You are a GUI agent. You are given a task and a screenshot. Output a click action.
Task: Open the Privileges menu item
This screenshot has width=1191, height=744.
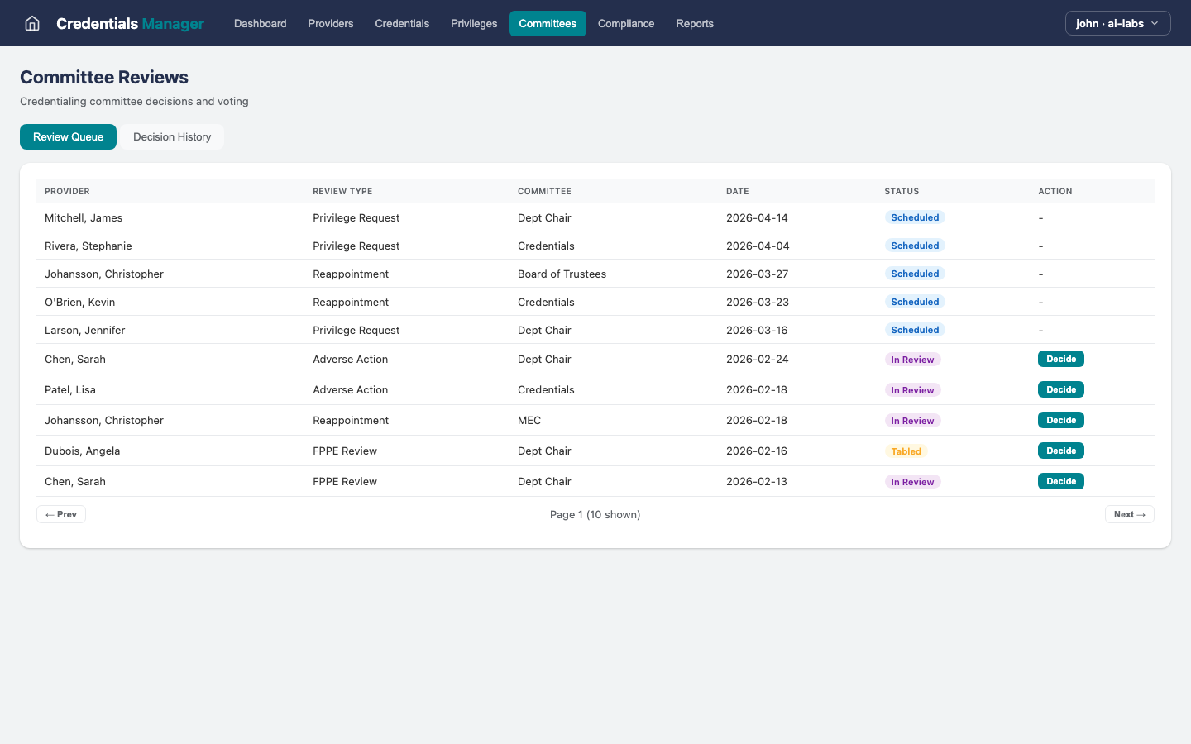[x=474, y=23]
